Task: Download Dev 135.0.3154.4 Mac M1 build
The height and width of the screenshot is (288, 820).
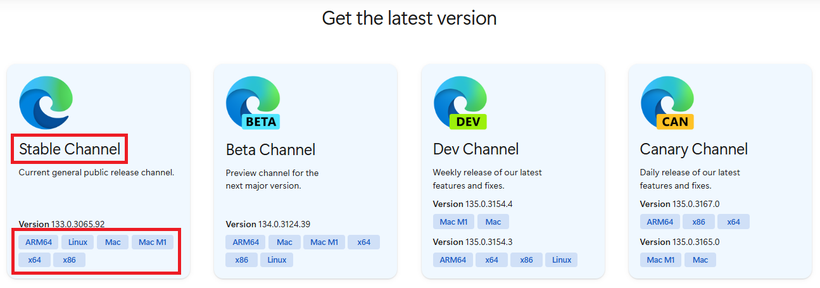Action: [x=454, y=222]
